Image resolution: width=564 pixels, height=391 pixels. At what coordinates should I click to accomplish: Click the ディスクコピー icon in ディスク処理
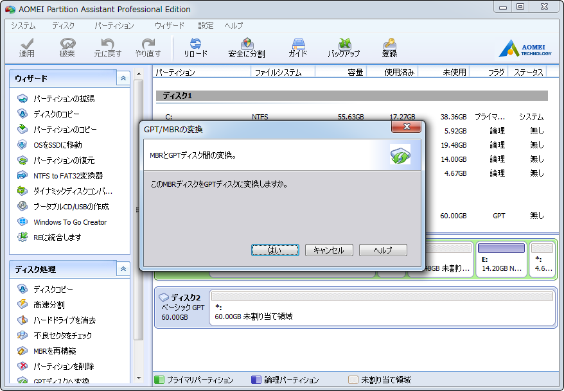22,289
